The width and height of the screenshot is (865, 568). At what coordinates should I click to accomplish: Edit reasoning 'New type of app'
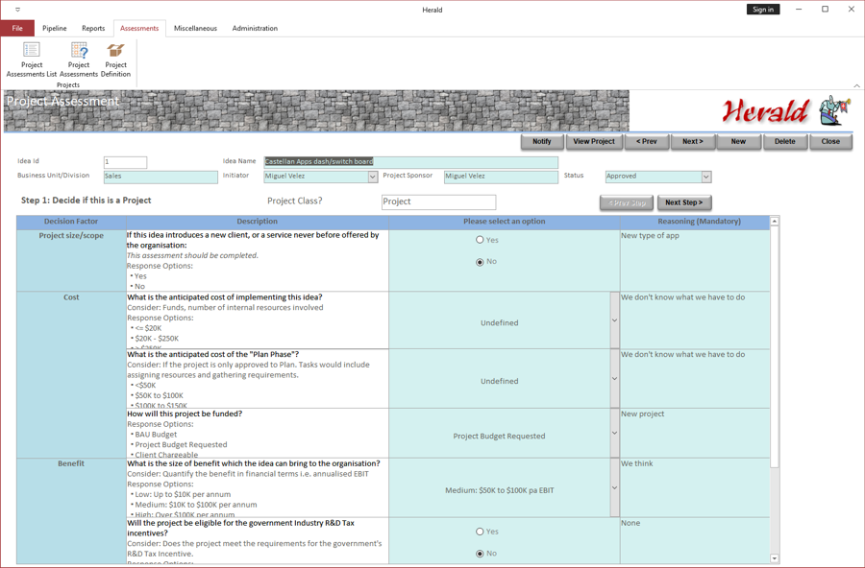[695, 261]
